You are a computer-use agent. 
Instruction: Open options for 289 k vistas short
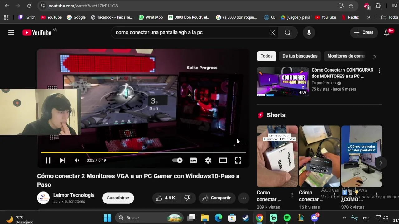[x=292, y=195]
